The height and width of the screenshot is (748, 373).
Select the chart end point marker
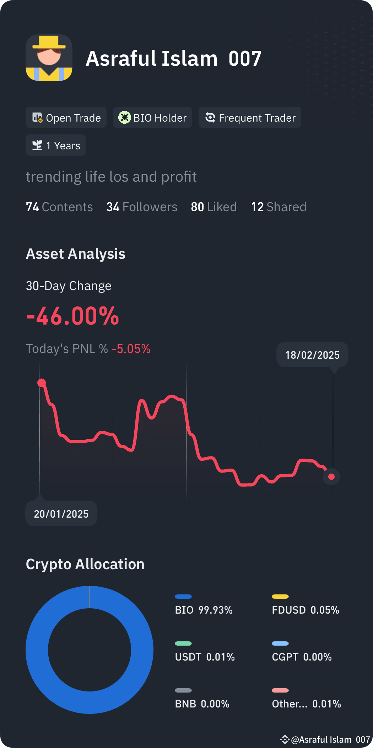[331, 477]
